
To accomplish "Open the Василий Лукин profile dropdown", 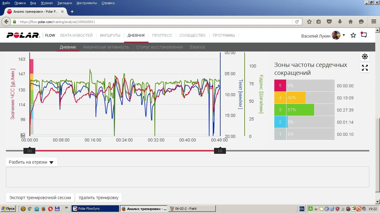I will tap(343, 35).
